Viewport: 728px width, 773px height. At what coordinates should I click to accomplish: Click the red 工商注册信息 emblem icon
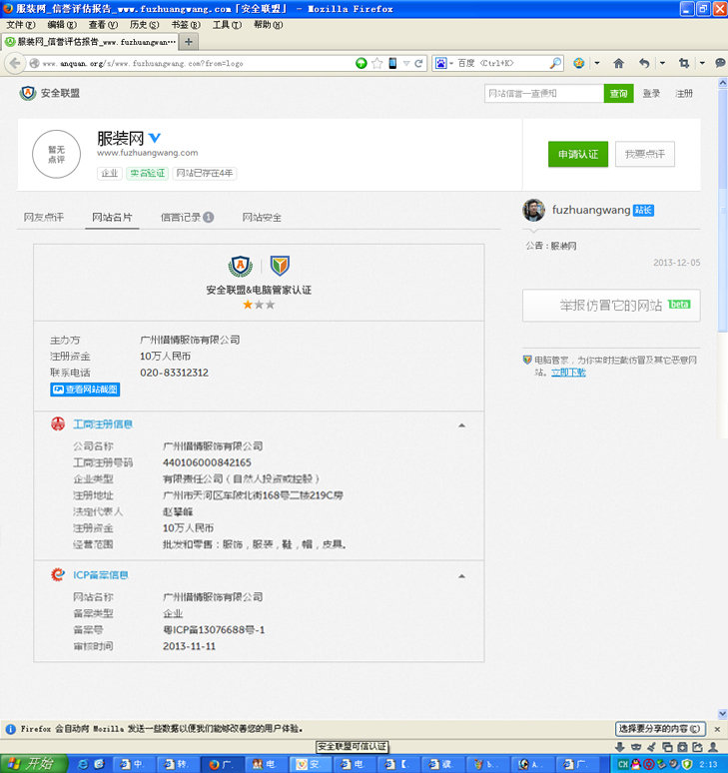click(58, 423)
